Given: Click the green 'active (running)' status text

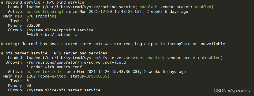Looking at the screenshot, I should [x=45, y=12].
